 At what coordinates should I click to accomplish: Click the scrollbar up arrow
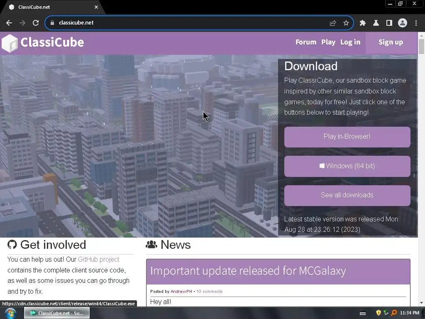click(x=421, y=35)
